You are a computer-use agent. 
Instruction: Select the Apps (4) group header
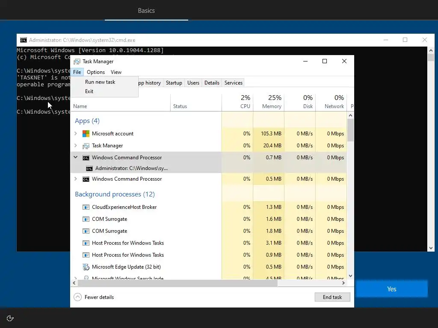[87, 121]
